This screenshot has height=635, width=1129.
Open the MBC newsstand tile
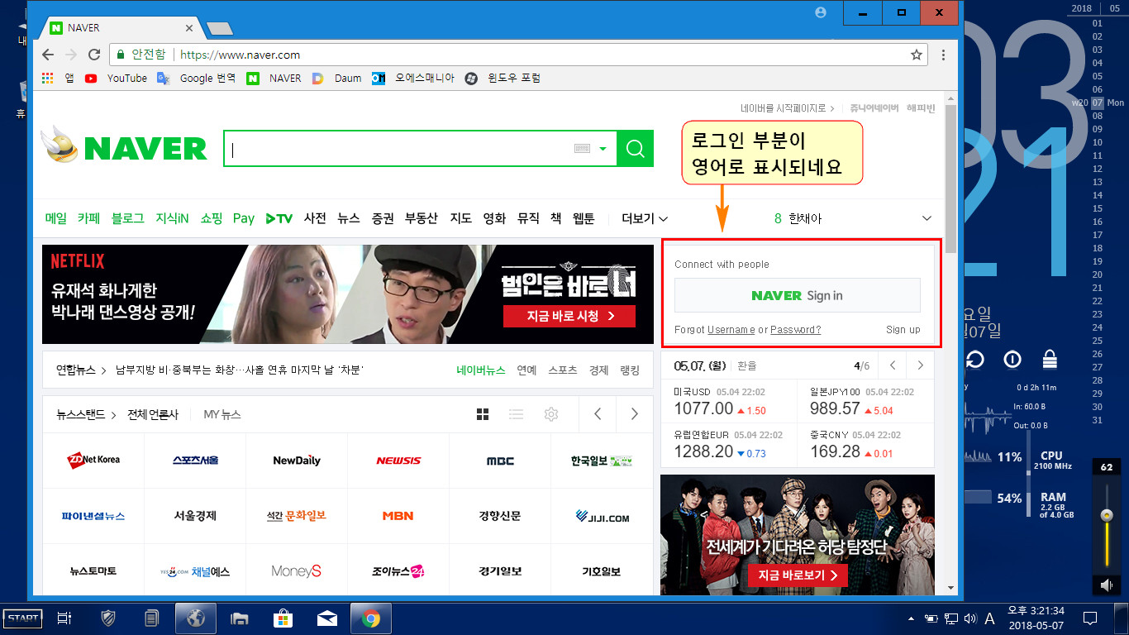point(500,460)
